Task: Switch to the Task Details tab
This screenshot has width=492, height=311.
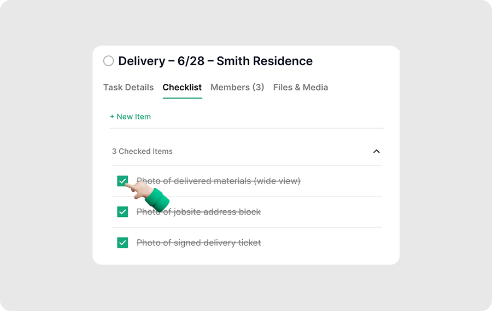Action: tap(128, 87)
